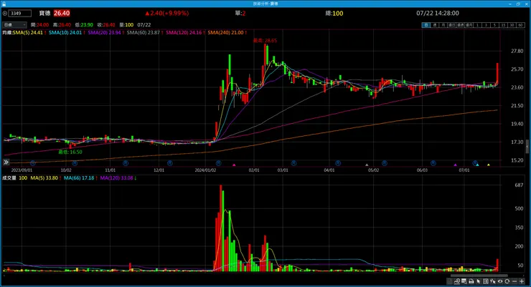Click the 月 circle marker near 06/03
531x287 pixels.
coord(433,163)
